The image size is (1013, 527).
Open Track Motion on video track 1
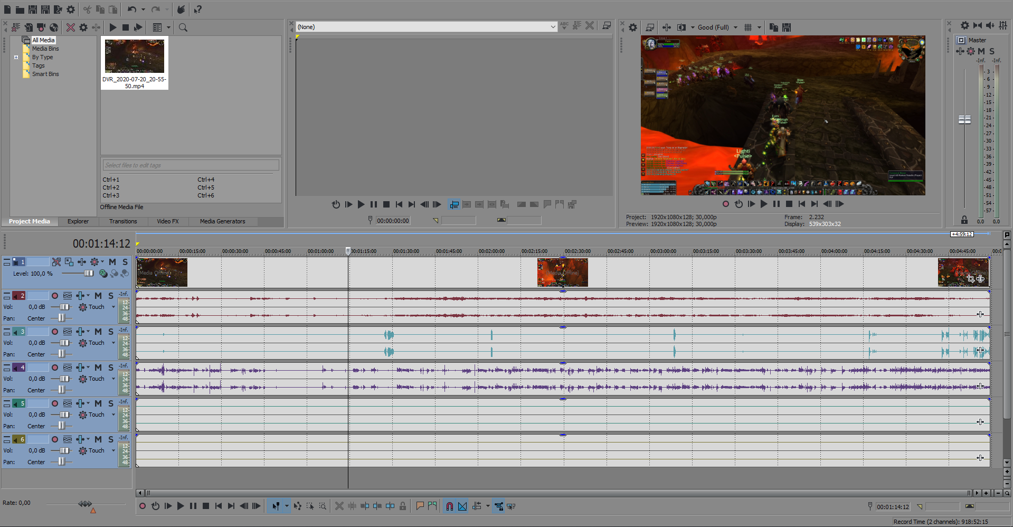(69, 262)
